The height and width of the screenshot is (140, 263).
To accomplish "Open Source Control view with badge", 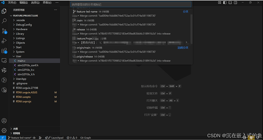I will (x=4, y=31).
